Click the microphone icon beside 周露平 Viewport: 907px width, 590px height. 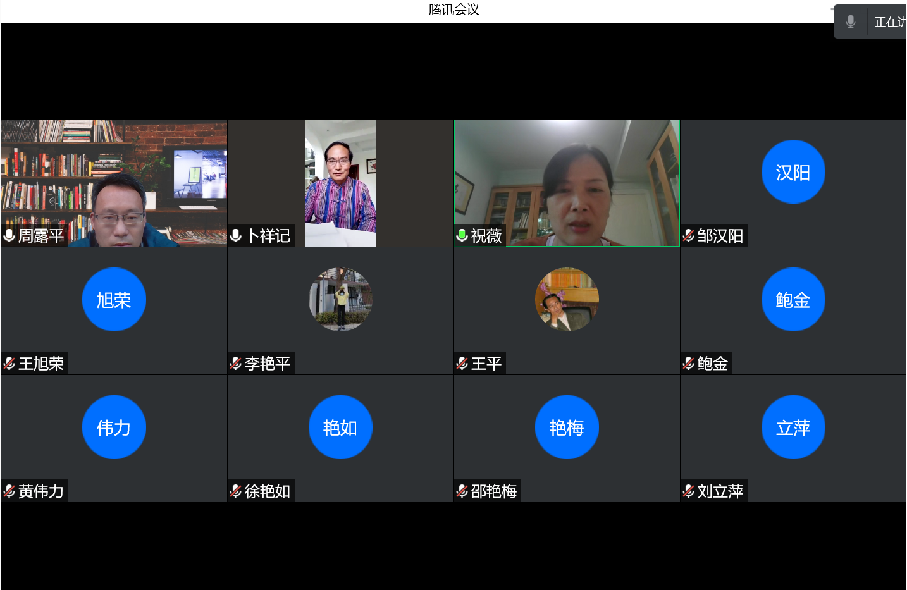pyautogui.click(x=9, y=236)
